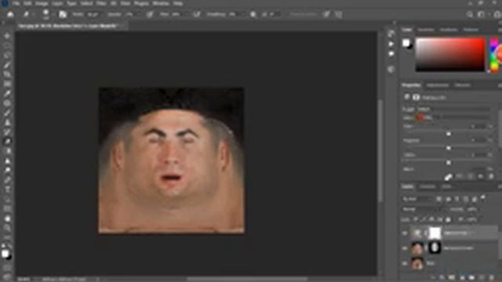Select the Eyedropper tool
Image resolution: width=502 pixels, height=282 pixels.
pos(7,94)
